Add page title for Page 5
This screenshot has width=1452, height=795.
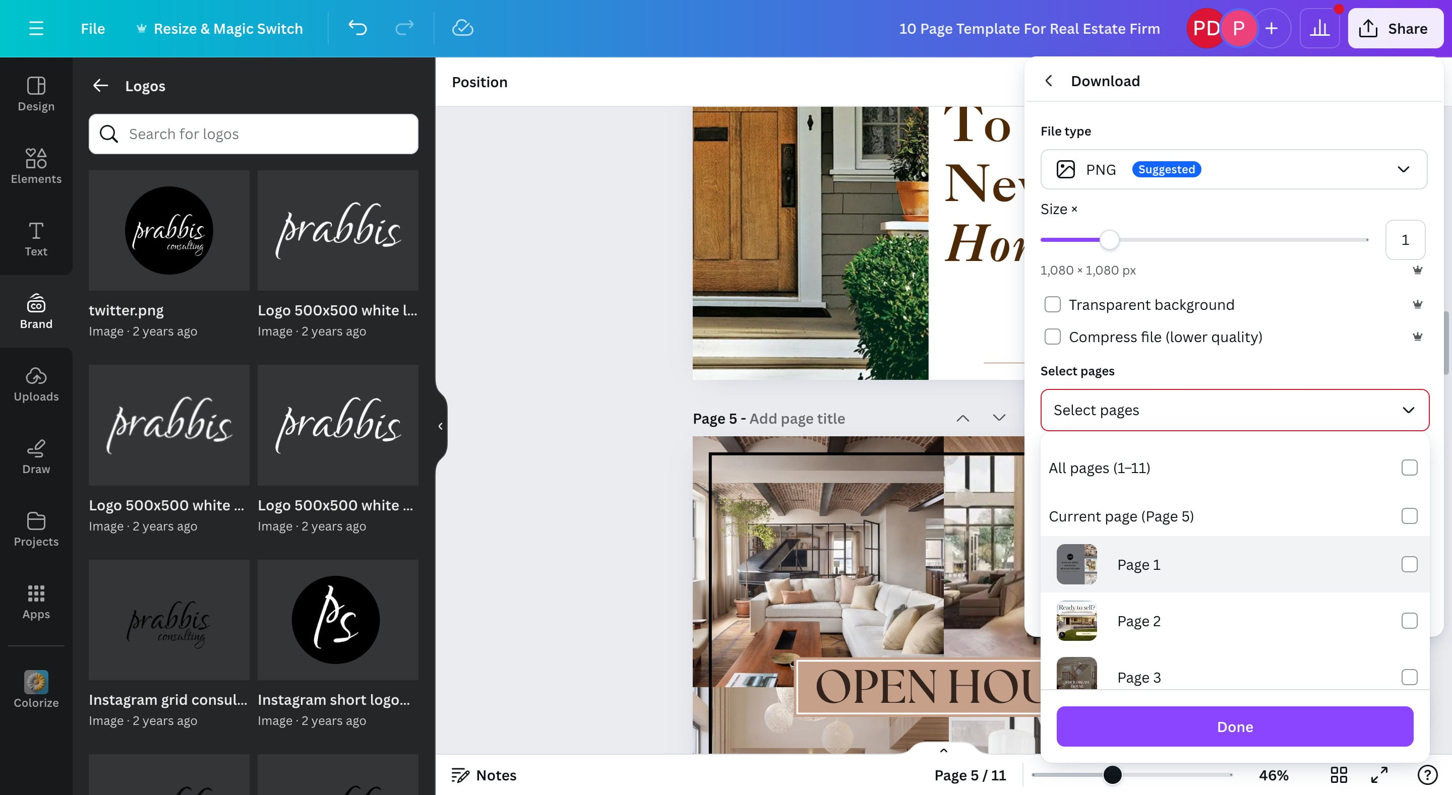coord(797,418)
